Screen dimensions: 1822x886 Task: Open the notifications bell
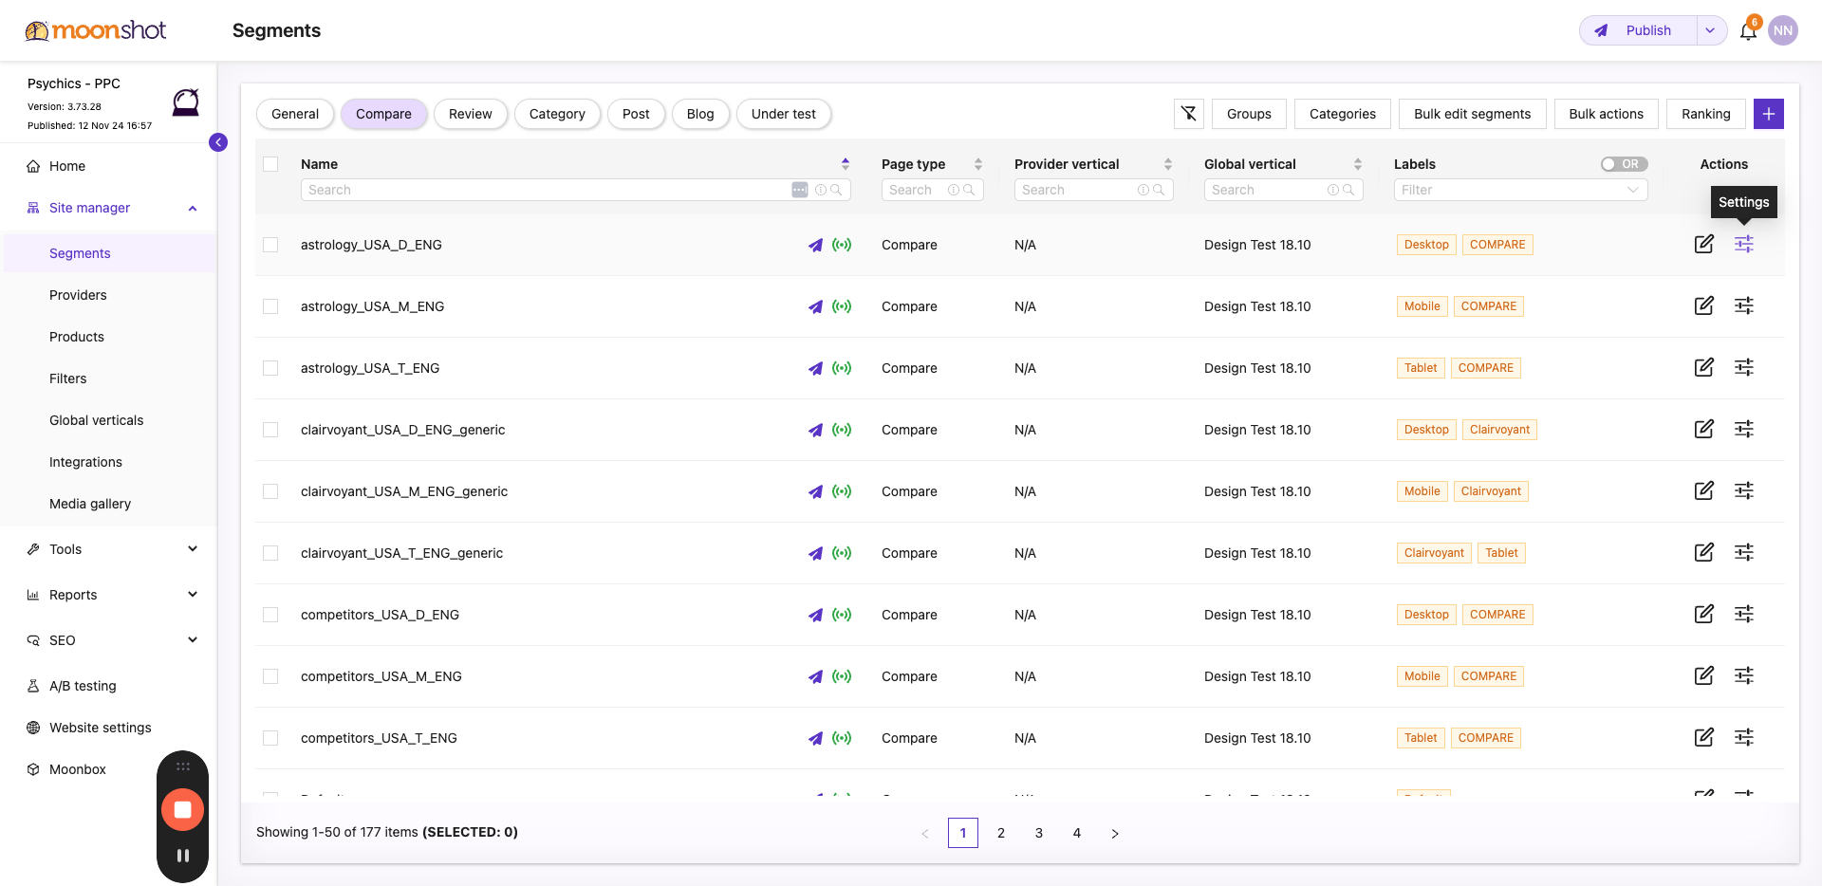(1748, 30)
